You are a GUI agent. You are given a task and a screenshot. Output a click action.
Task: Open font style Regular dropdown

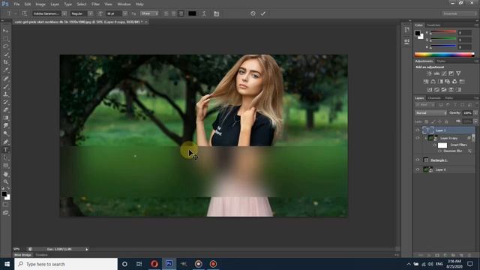[x=90, y=13]
